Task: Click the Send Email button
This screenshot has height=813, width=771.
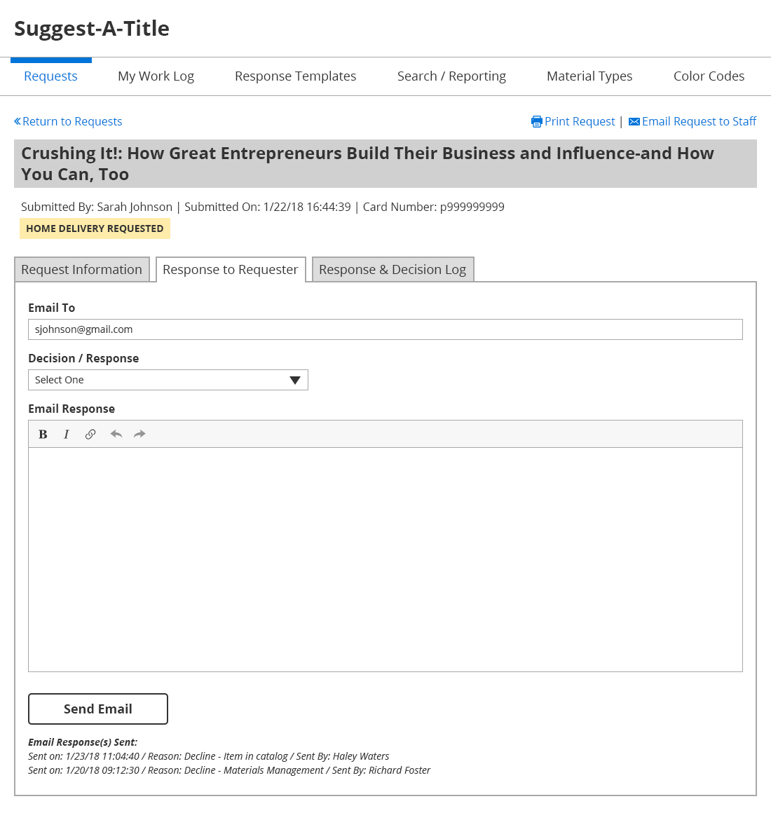Action: click(98, 709)
